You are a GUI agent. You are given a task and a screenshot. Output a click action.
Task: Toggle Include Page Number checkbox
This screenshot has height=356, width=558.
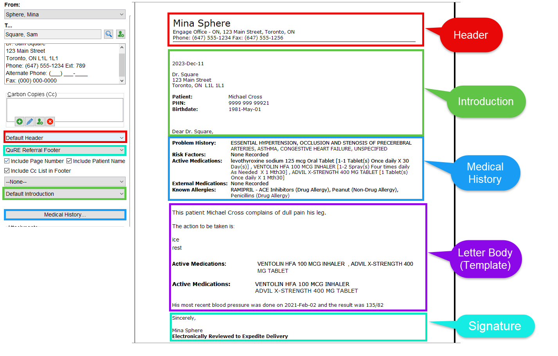7,161
